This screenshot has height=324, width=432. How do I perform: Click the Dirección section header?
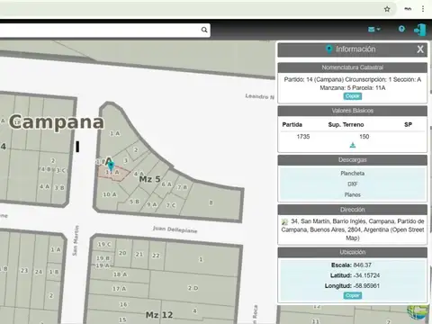(353, 210)
